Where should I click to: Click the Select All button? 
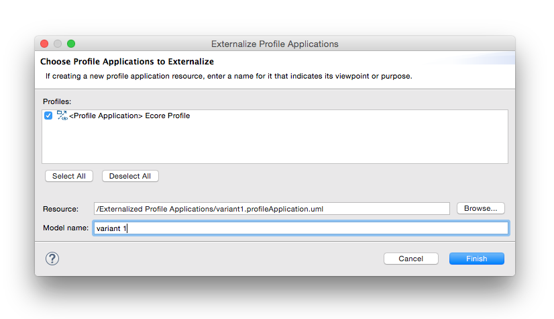coord(69,176)
